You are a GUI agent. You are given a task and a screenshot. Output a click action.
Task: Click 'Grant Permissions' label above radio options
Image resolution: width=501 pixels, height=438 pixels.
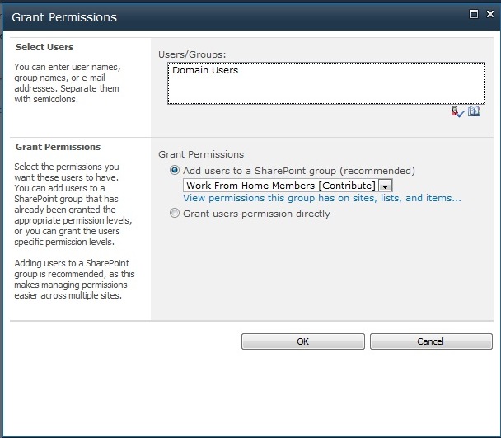201,154
